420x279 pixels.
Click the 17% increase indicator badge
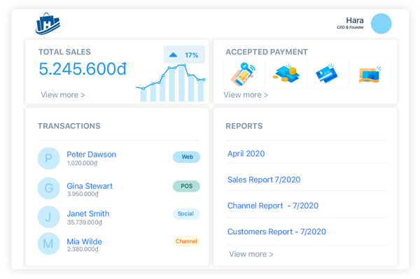pos(184,55)
